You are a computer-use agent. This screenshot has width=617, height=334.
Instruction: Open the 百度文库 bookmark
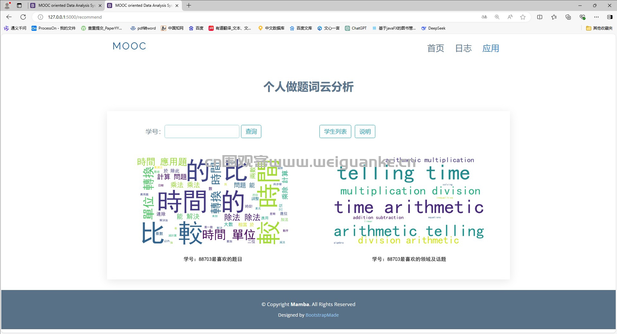point(301,28)
